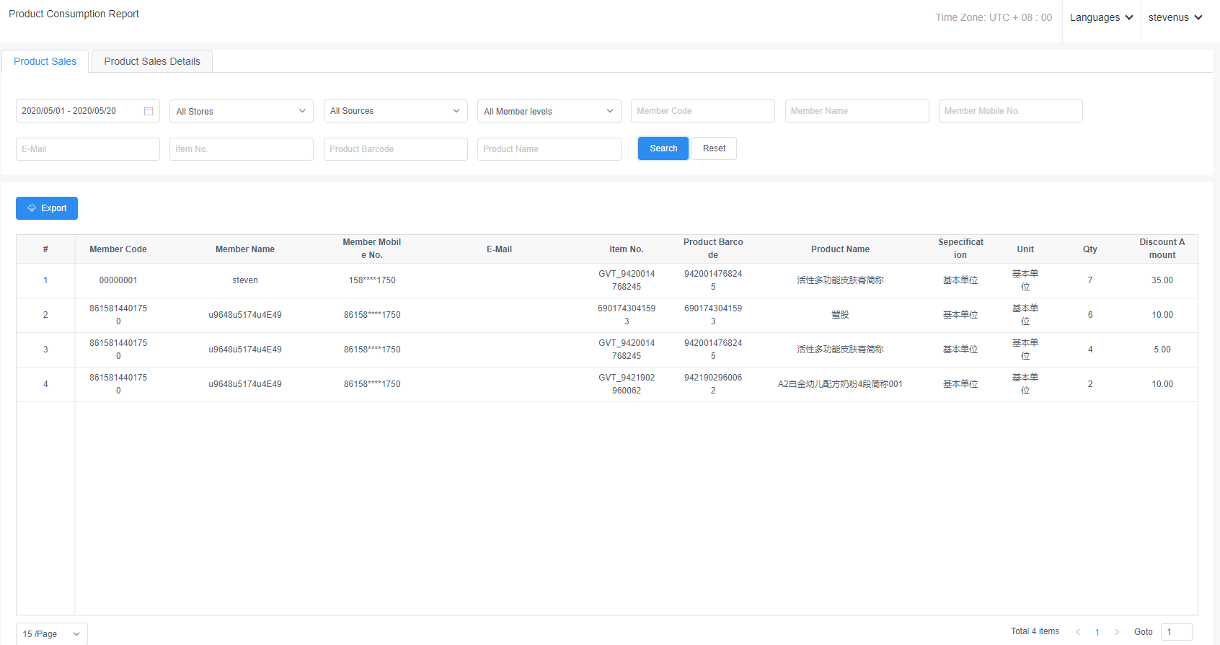
Task: Change the 15 /Page size selector
Action: click(x=51, y=634)
